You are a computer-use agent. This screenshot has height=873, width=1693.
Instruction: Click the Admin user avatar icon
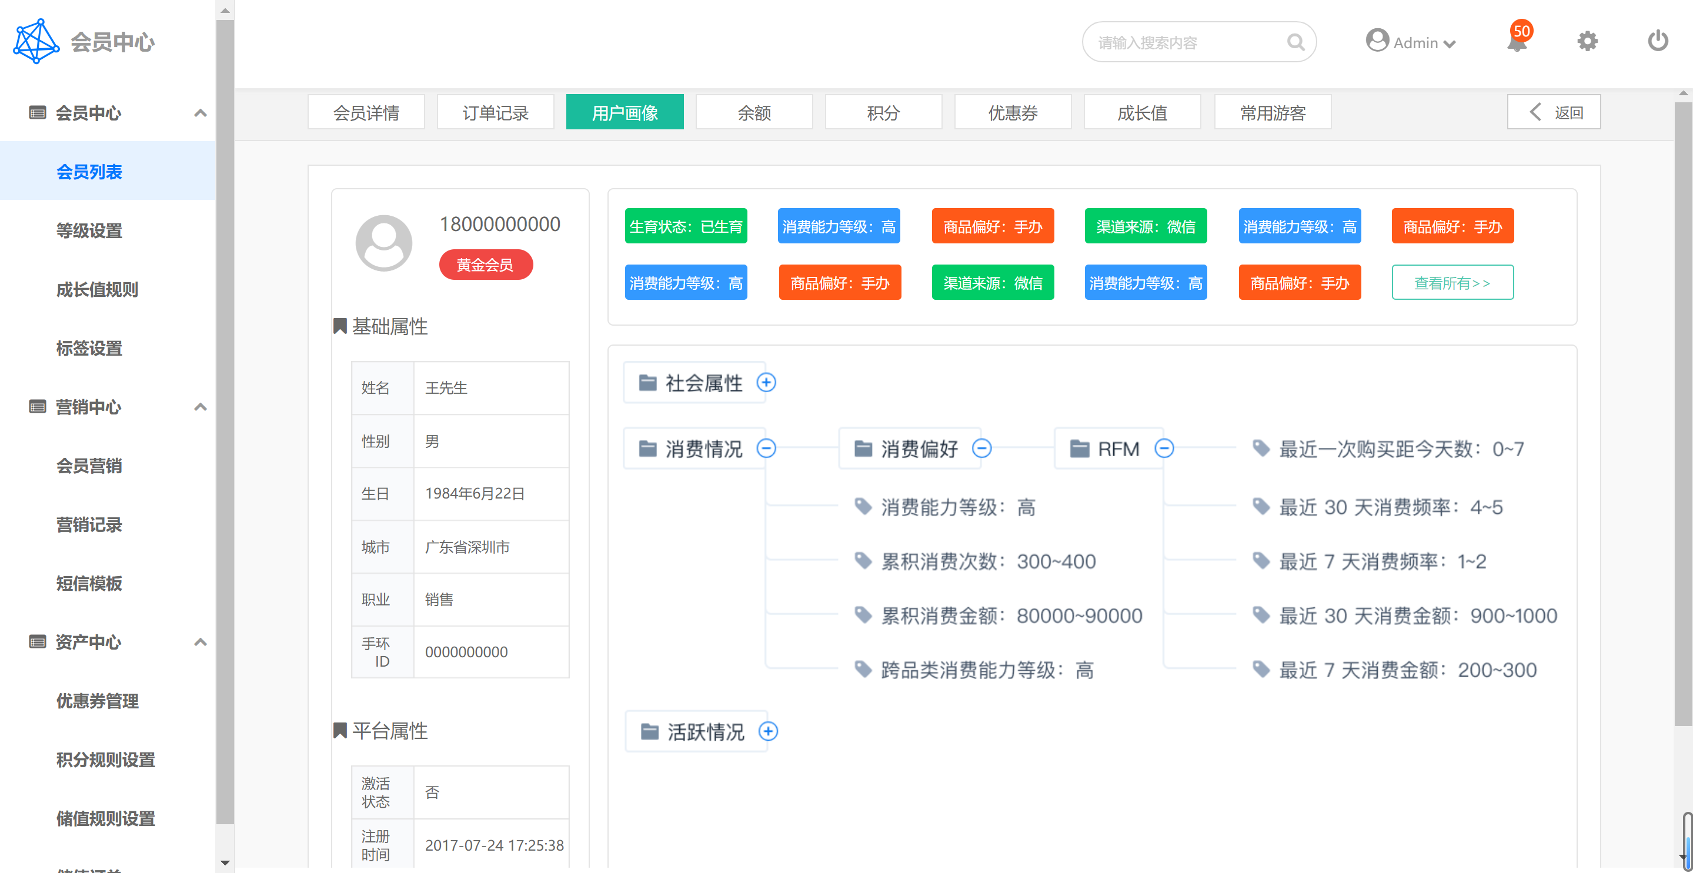pyautogui.click(x=1377, y=41)
